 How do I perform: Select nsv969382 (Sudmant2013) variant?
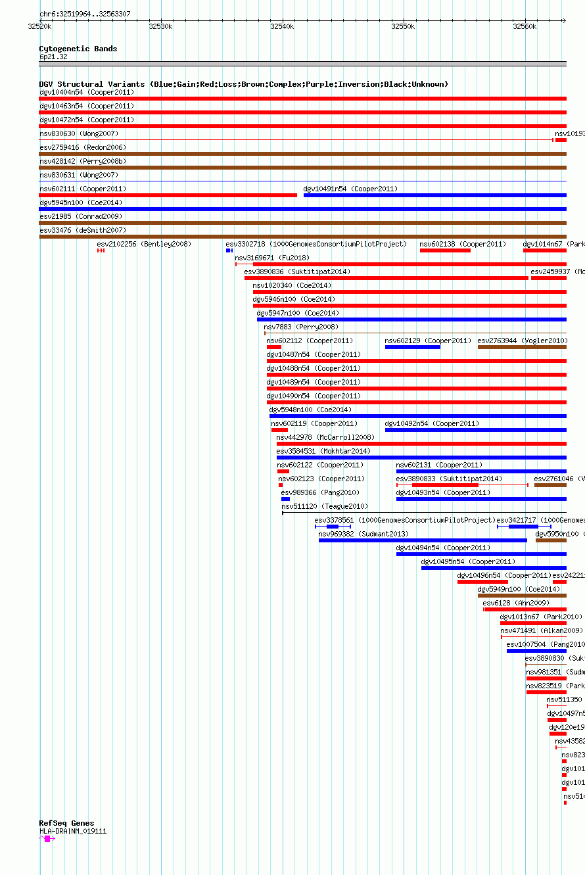pyautogui.click(x=423, y=540)
